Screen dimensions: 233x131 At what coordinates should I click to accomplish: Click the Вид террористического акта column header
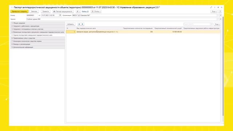99,28
